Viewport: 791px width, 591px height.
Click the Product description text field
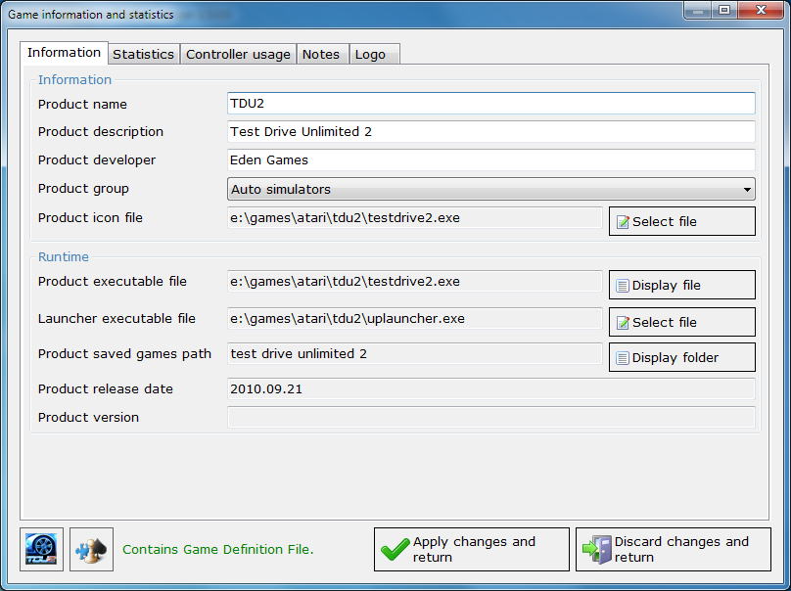pyautogui.click(x=490, y=131)
